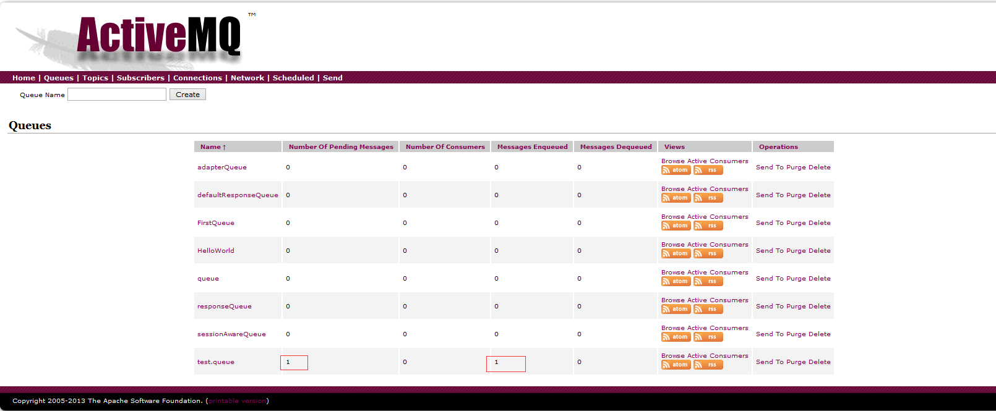Open rss feed for defaultResponseQueue
The image size is (996, 411).
coord(708,198)
